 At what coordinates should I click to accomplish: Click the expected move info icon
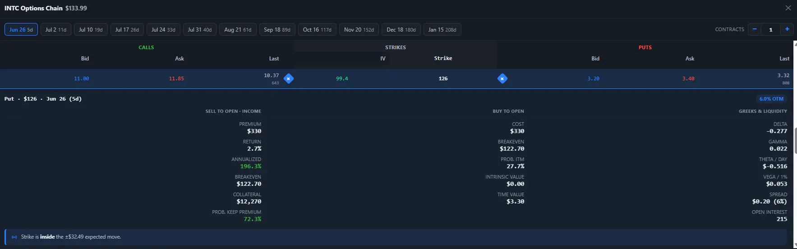(14, 237)
